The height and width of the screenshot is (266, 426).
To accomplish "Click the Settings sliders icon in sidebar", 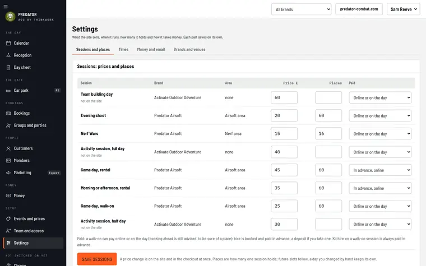I will click(8, 243).
